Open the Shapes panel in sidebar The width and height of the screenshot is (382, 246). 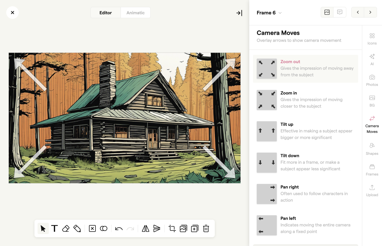tap(372, 149)
